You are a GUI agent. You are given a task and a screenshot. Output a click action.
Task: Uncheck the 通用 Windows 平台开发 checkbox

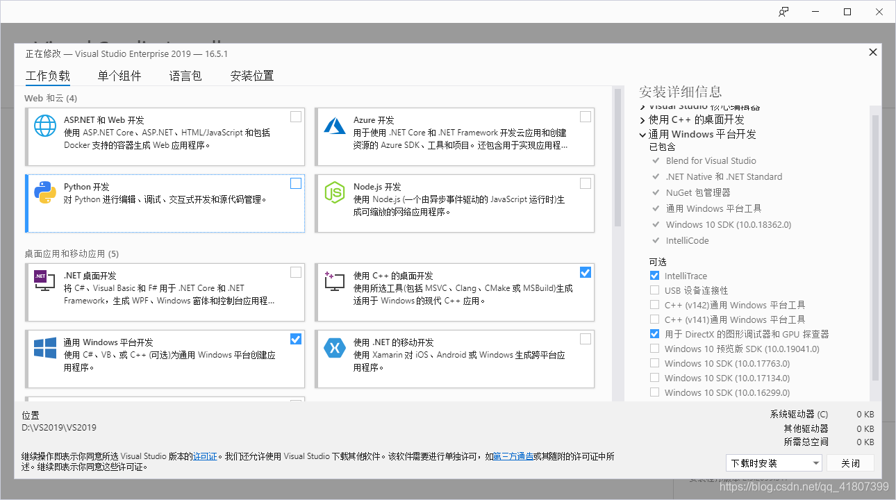click(296, 339)
